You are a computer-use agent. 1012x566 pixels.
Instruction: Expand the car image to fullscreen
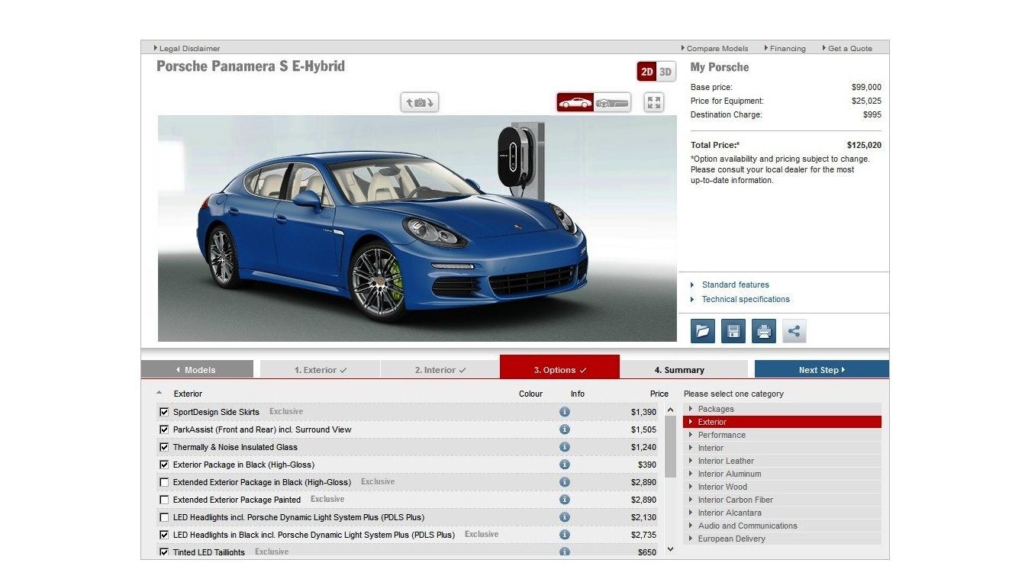coord(654,102)
